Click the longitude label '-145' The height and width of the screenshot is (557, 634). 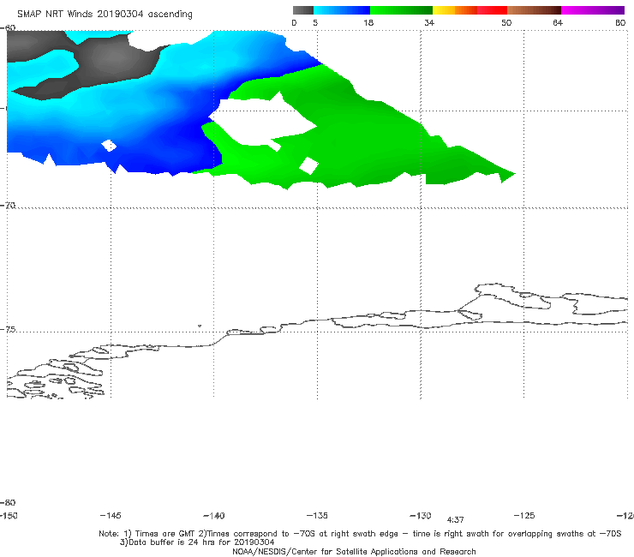[x=111, y=516]
